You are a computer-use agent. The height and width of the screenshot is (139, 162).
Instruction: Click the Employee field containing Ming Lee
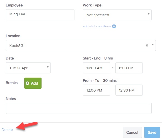point(40,15)
